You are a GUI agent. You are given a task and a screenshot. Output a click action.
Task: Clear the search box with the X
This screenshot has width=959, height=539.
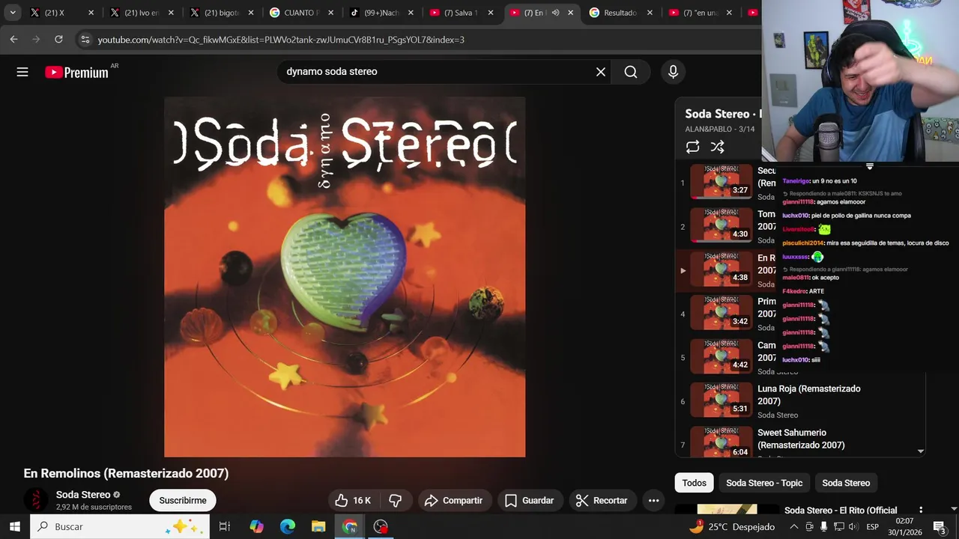point(600,72)
